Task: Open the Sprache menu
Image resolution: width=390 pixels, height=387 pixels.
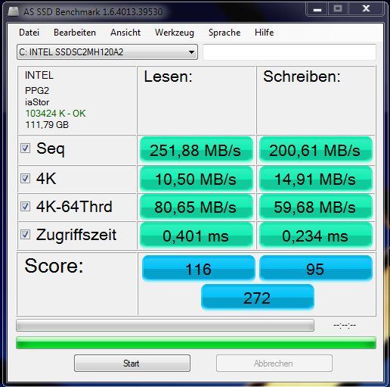Action: 224,33
